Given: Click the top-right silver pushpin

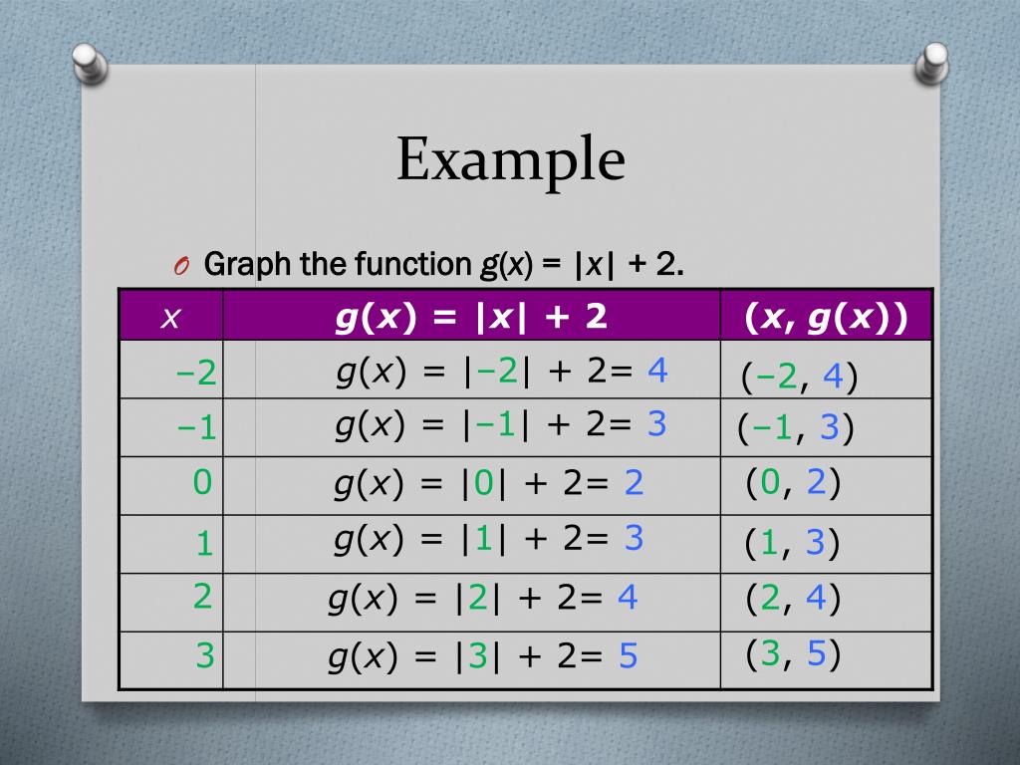Looking at the screenshot, I should (931, 63).
